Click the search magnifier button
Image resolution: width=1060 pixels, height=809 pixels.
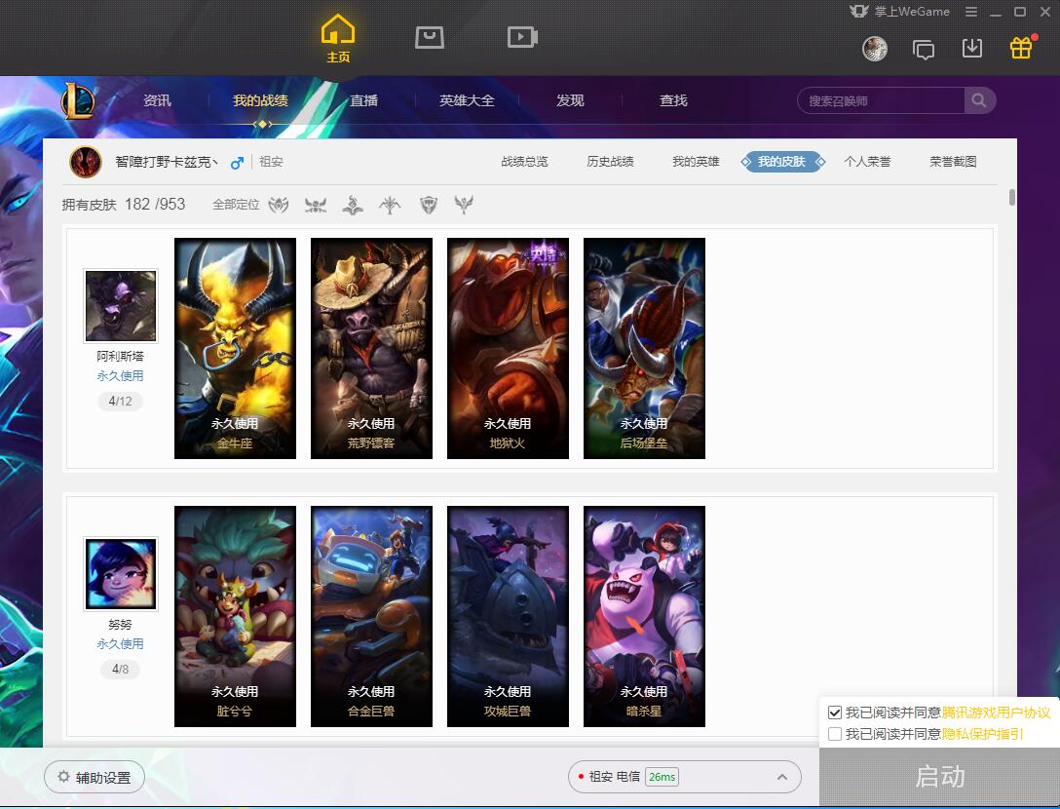(x=979, y=100)
